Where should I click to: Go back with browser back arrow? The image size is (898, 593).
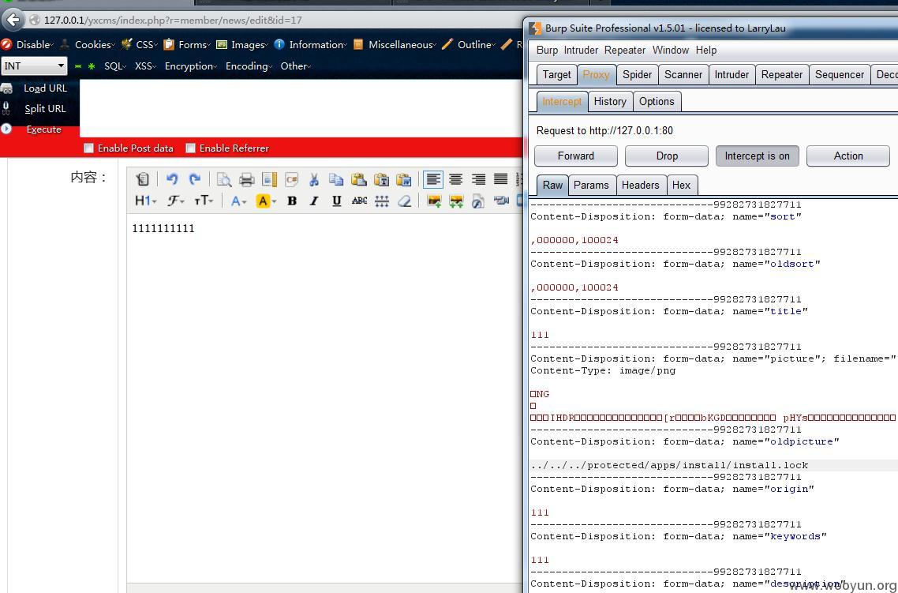pos(13,20)
